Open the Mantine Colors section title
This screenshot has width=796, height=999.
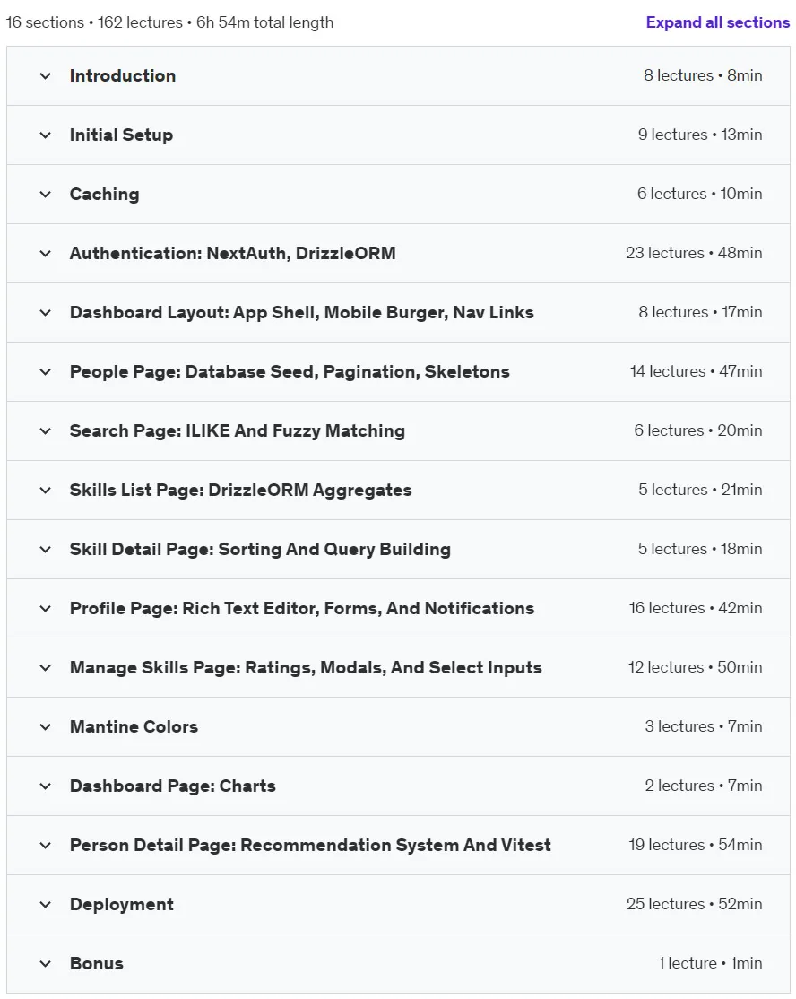pyautogui.click(x=134, y=727)
